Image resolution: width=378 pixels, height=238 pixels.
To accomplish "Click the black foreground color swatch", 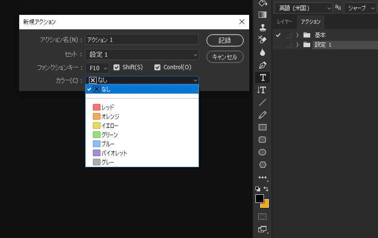I will tap(260, 198).
